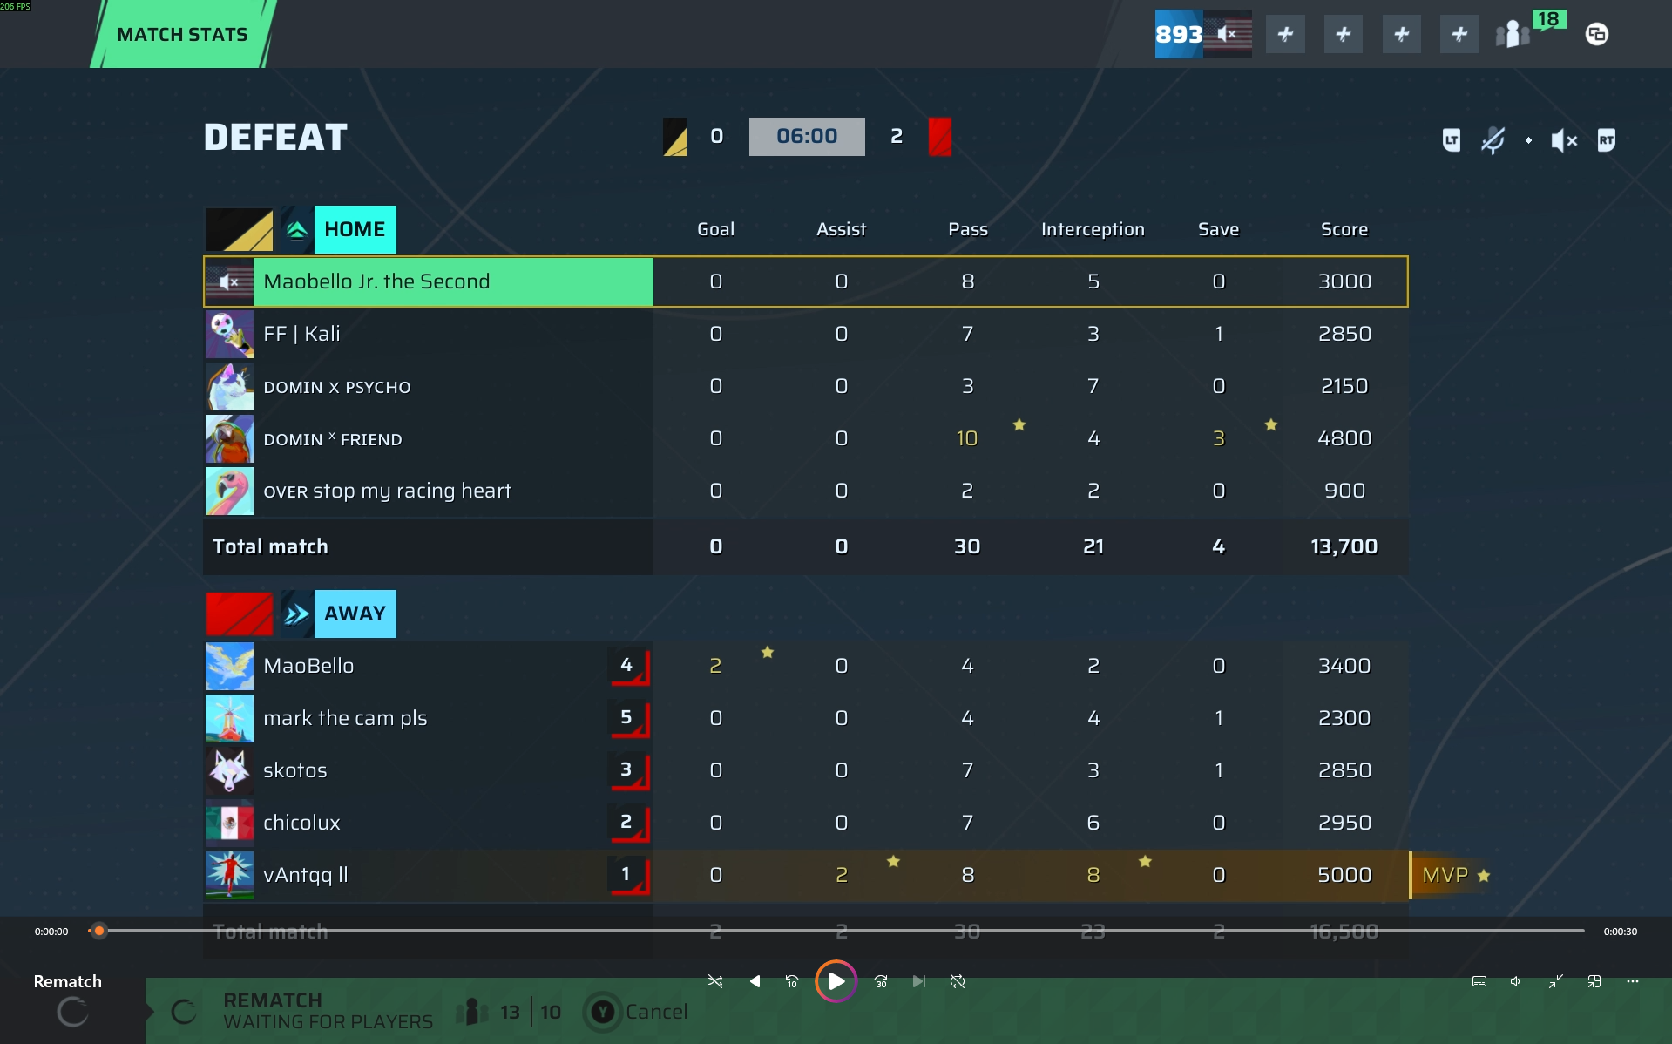The height and width of the screenshot is (1044, 1672).
Task: Click mark the cam pls avatar
Action: [x=229, y=718]
